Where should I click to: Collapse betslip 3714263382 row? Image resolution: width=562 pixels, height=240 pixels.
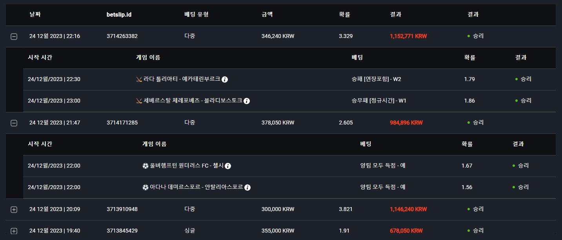14,36
